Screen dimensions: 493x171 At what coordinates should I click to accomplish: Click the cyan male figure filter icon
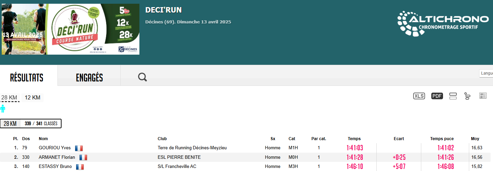[x=3, y=109]
